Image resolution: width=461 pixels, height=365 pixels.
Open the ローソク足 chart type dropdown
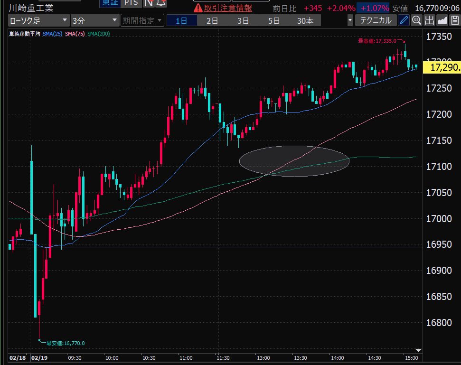coord(38,20)
